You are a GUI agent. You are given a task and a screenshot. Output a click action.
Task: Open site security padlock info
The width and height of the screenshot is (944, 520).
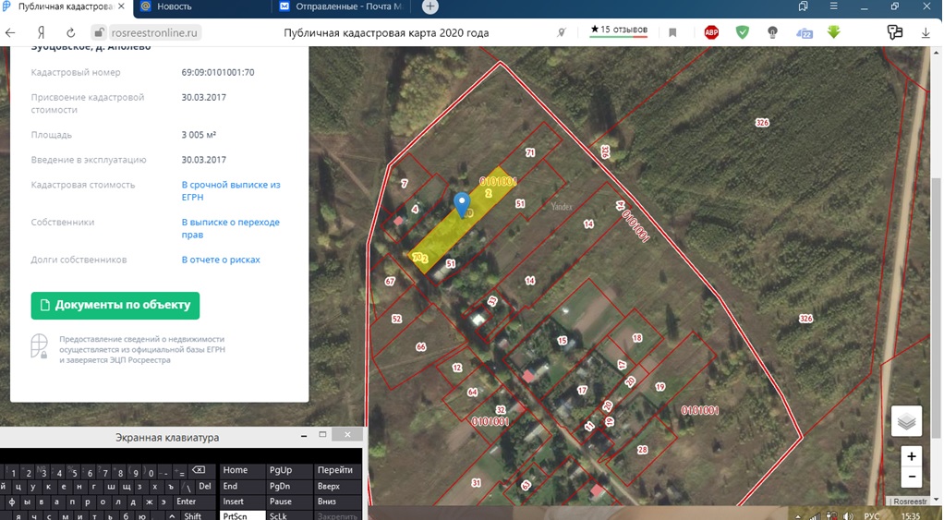100,33
